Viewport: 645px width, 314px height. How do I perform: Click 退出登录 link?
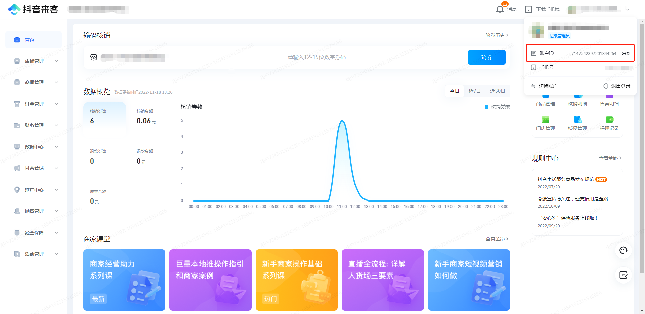coord(620,86)
